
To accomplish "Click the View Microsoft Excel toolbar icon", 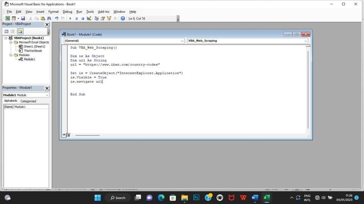I will pyautogui.click(x=8, y=18).
